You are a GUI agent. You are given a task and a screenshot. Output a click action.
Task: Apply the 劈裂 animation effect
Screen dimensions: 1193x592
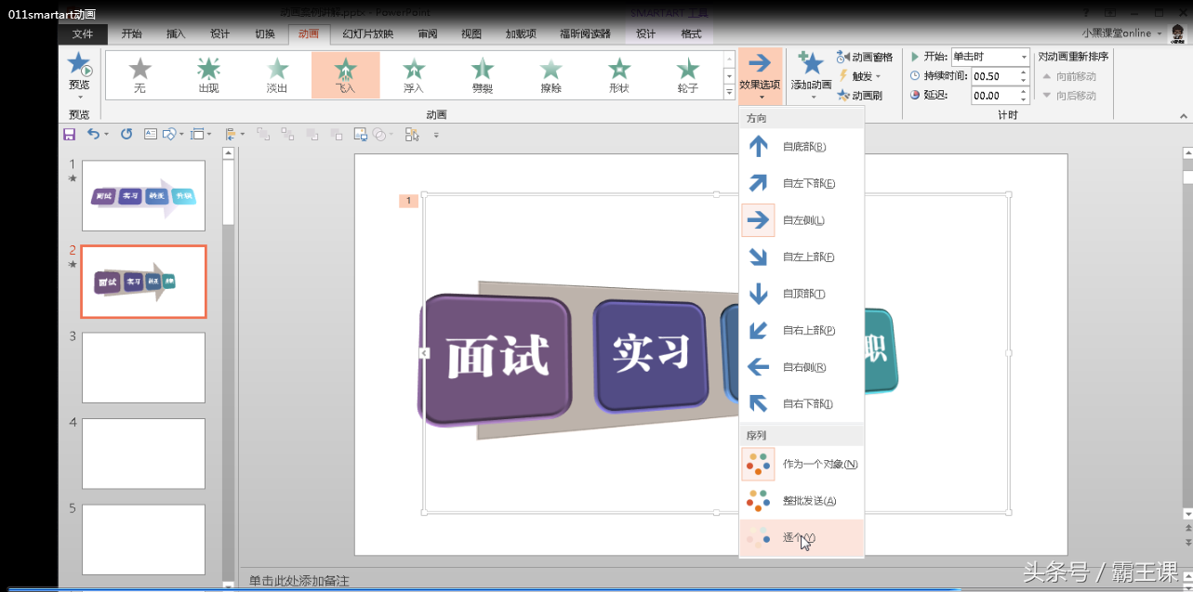[x=482, y=74]
